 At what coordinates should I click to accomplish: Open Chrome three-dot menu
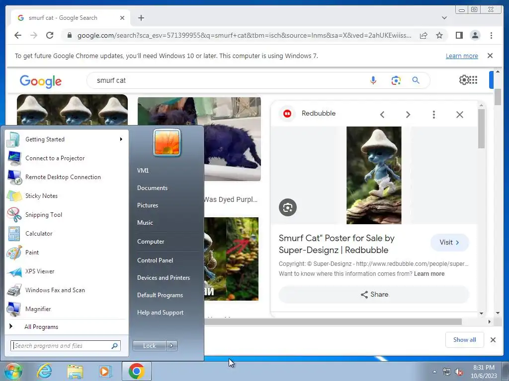[x=491, y=35]
